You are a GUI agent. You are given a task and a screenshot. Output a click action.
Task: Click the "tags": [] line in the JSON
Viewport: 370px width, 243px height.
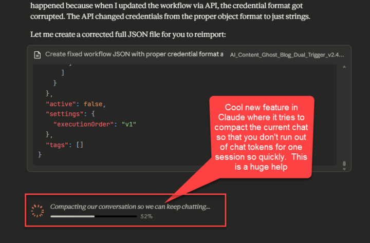pyautogui.click(x=64, y=144)
